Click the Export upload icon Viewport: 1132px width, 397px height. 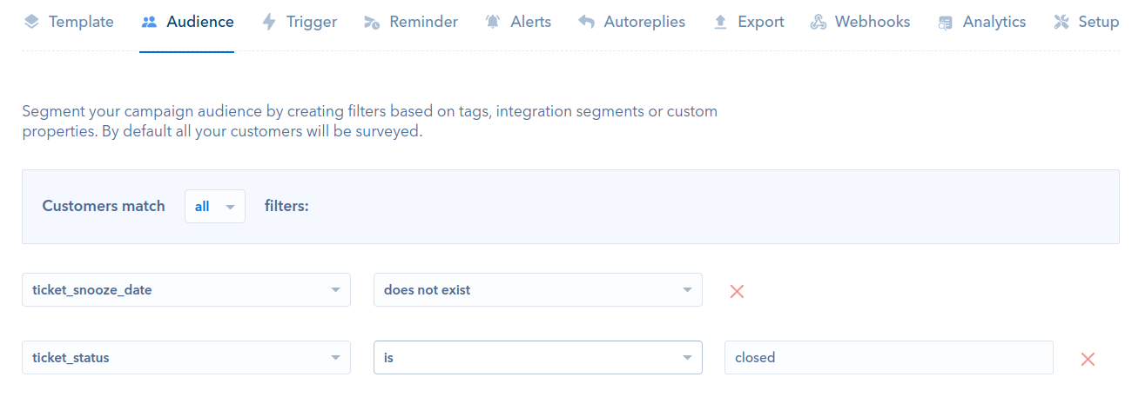coord(720,22)
